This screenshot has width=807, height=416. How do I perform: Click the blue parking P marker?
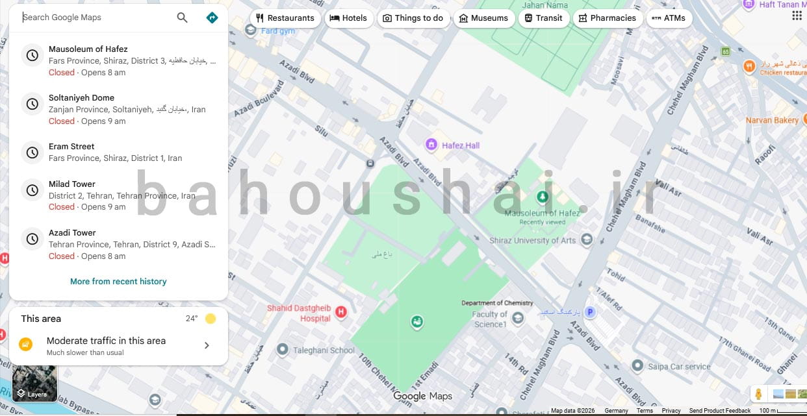click(590, 312)
